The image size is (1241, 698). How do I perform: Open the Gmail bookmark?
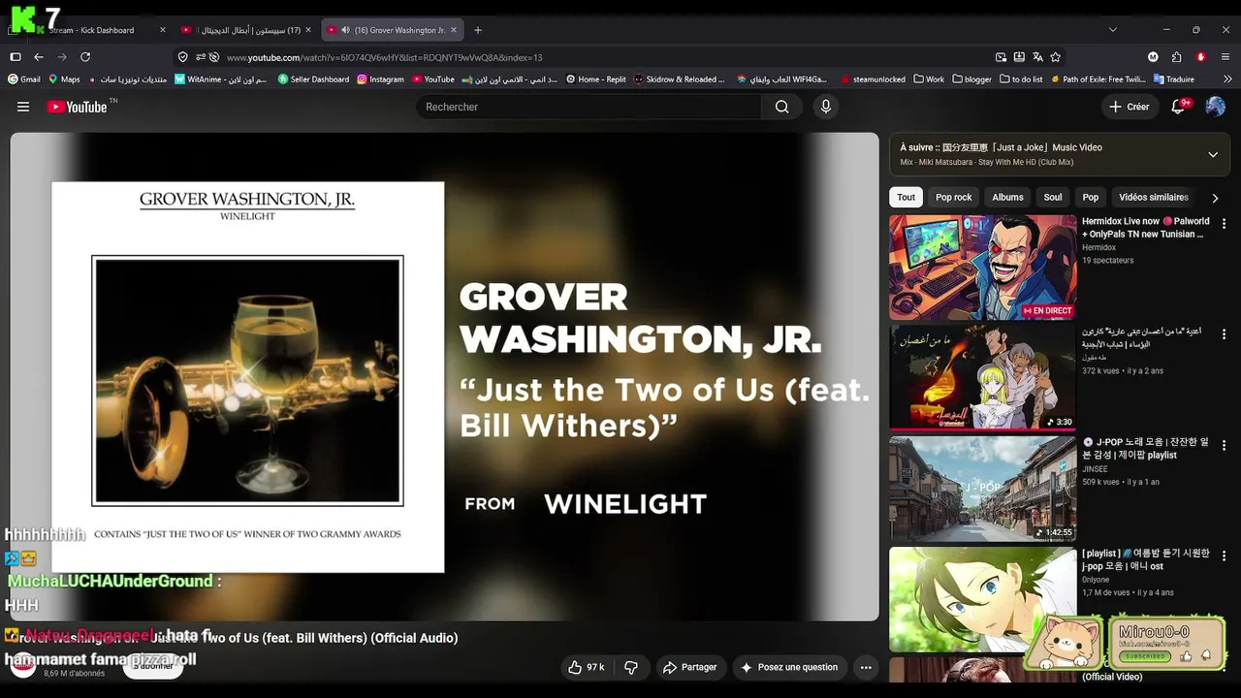24,79
